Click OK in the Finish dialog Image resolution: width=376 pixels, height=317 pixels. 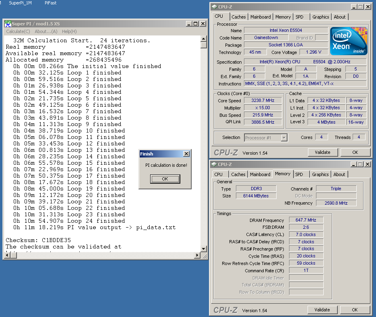[x=165, y=179]
